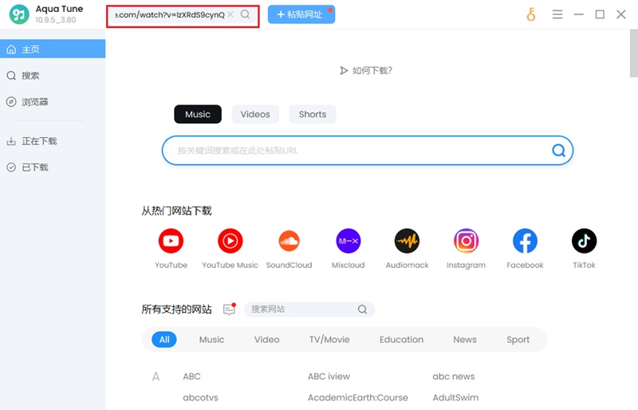638x410 pixels.
Task: Filter supported sites by News
Action: point(465,340)
